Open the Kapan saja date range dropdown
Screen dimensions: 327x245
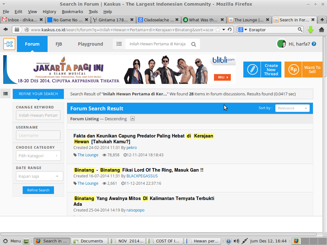pyautogui.click(x=39, y=176)
